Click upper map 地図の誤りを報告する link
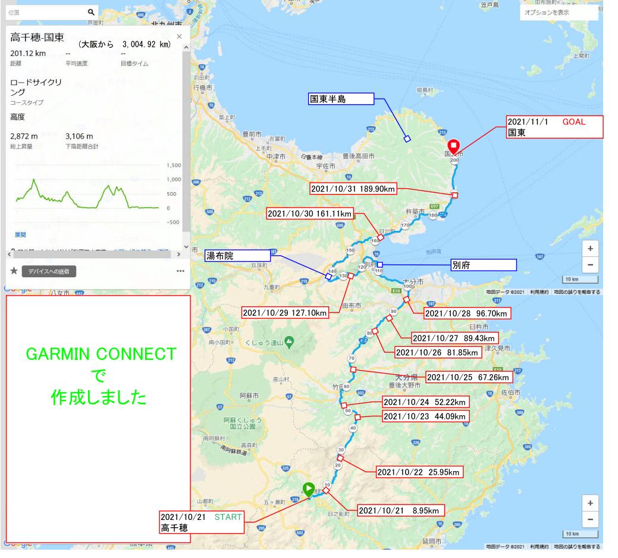The width and height of the screenshot is (618, 558). [x=577, y=292]
